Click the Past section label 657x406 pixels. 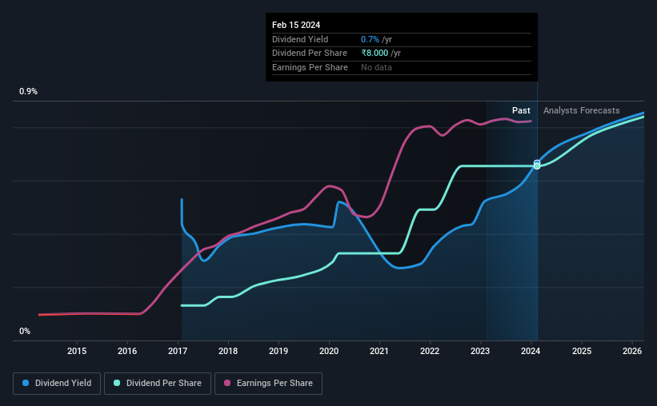[x=521, y=110]
